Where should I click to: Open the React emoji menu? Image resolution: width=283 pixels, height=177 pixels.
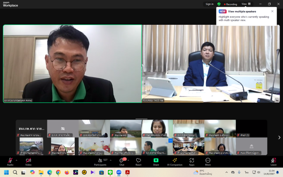click(x=138, y=161)
